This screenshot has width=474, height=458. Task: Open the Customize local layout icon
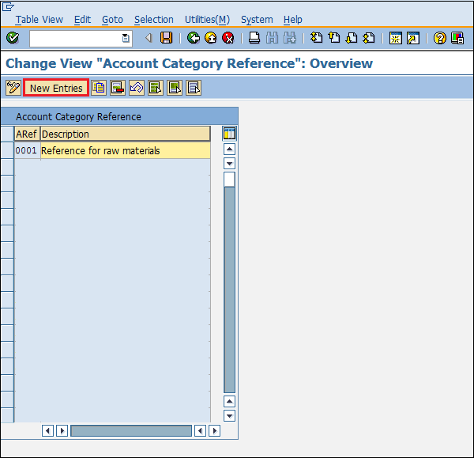tap(457, 38)
